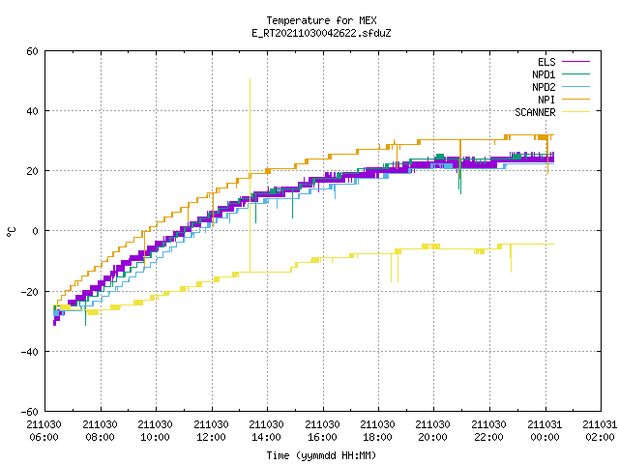The width and height of the screenshot is (619, 464).
Task: Click the x-axis tick 211030 08:00
Action: pyautogui.click(x=101, y=431)
